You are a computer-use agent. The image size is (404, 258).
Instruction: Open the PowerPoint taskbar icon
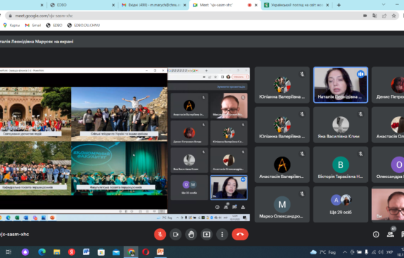(160, 252)
